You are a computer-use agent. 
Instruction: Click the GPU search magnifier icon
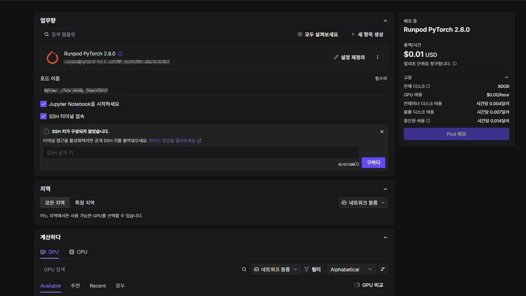click(244, 269)
